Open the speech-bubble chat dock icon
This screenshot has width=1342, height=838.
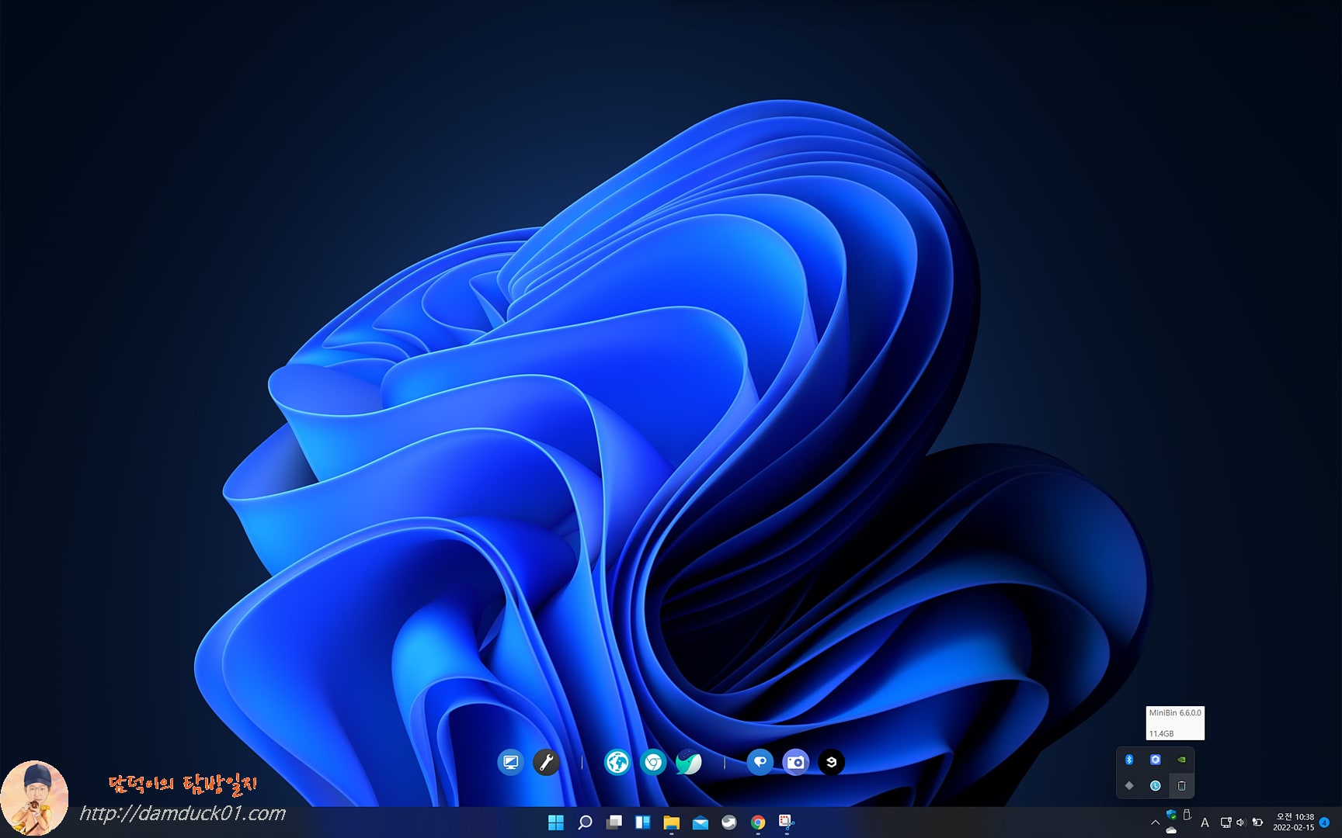[760, 763]
